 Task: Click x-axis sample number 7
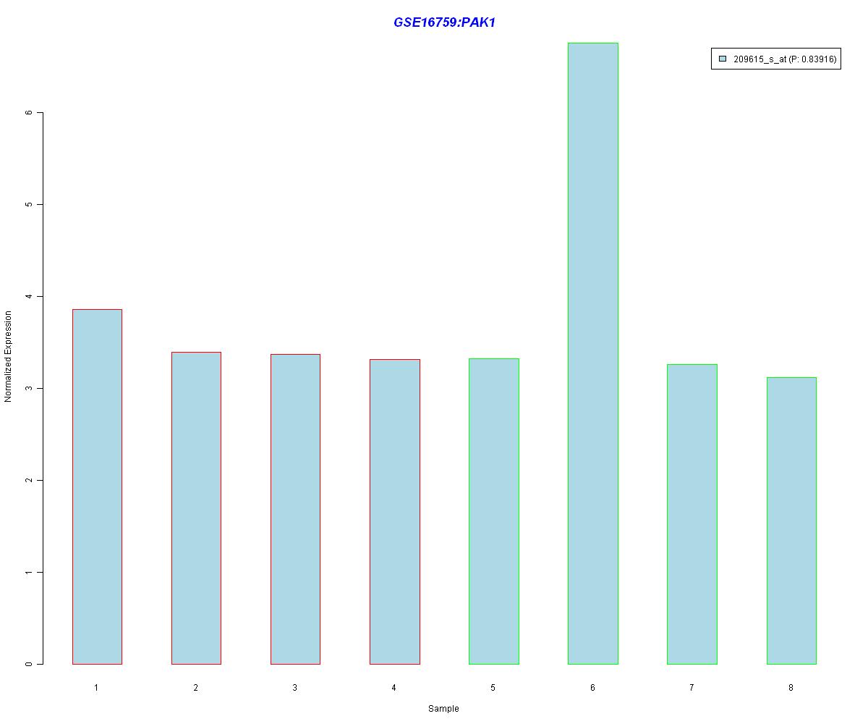[x=692, y=687]
